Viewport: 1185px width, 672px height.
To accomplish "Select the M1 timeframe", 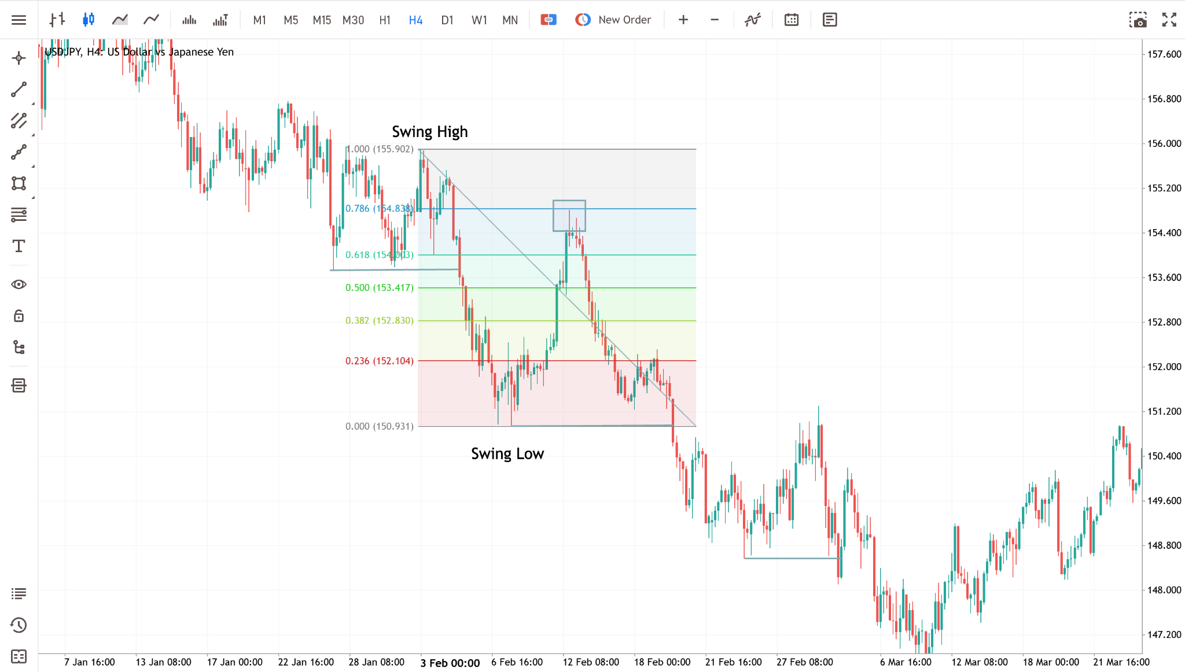I will (260, 20).
